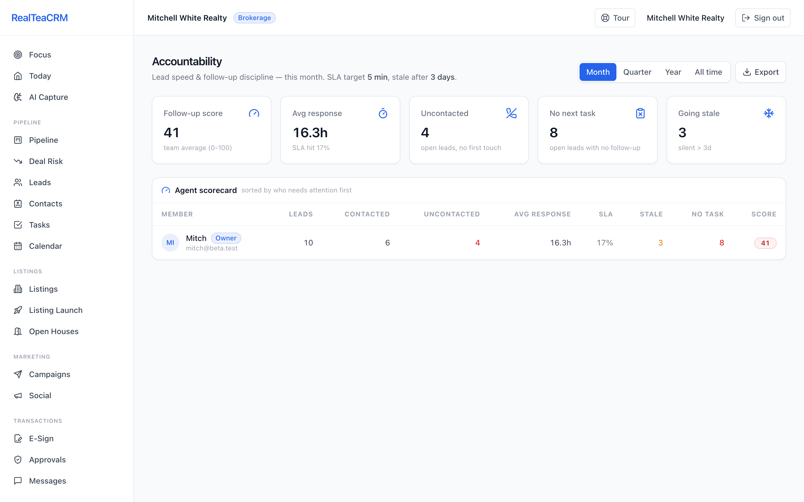Click the Focus target icon in sidebar
Viewport: 804px width, 502px height.
[18, 55]
